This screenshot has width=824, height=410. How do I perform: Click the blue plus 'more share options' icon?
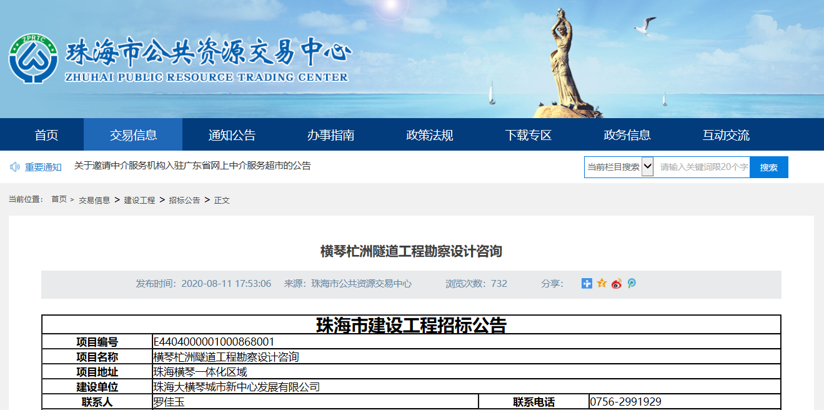click(x=587, y=284)
